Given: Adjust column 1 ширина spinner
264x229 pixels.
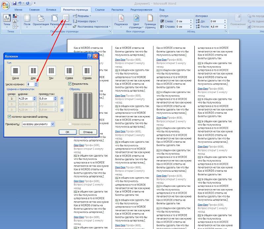Looking at the screenshot, I should [x=35, y=99].
